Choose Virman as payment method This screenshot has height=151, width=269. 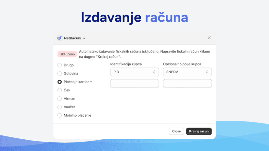(59, 99)
